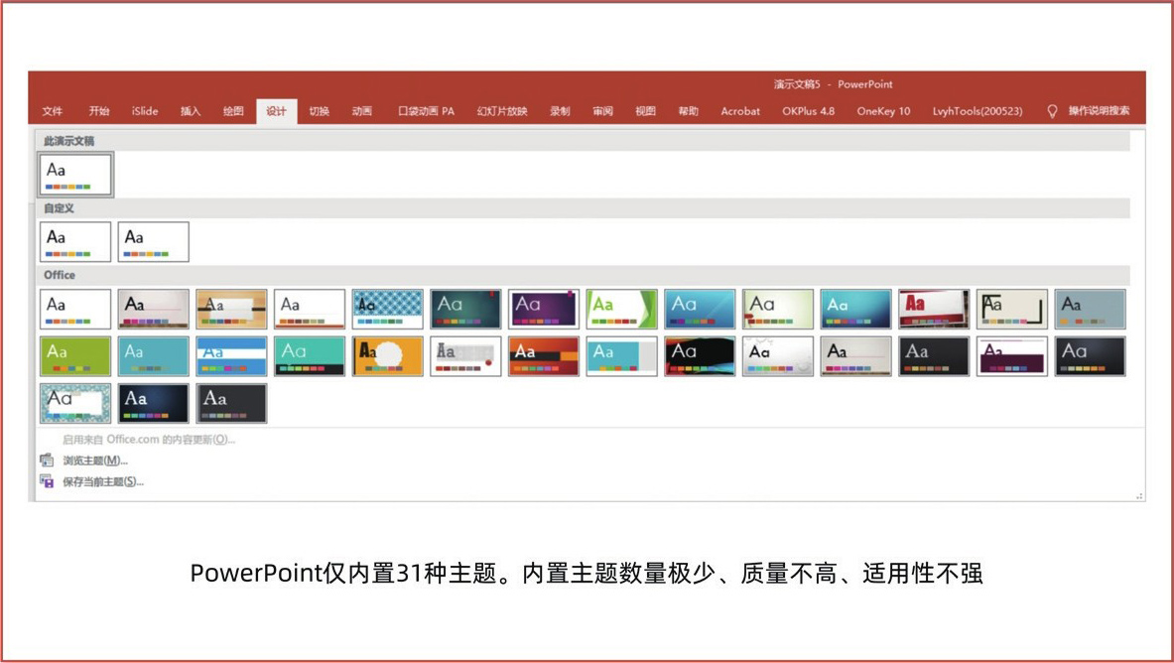Switch to the LvyhTools(200523) tab
The image size is (1174, 663).
click(x=978, y=111)
